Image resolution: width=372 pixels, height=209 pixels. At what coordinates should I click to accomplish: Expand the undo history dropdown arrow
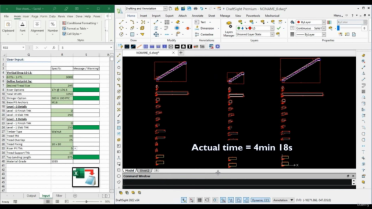[206, 9]
